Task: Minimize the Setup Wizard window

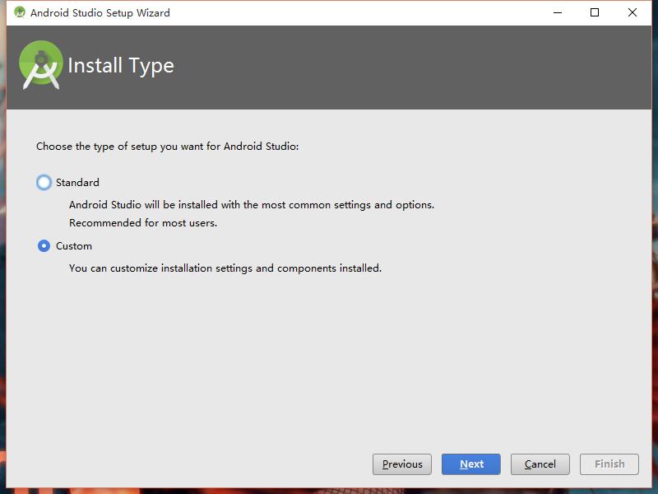Action: tap(557, 13)
